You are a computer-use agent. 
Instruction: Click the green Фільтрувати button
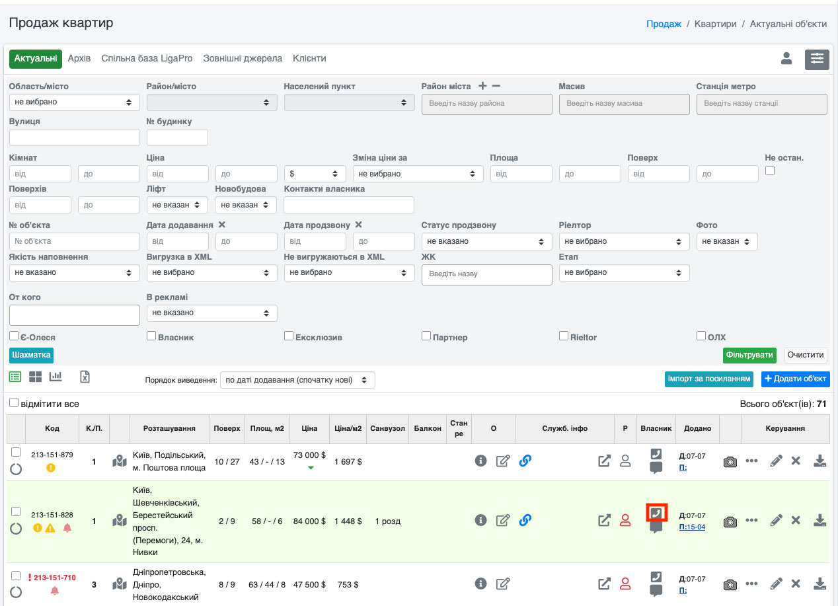coord(749,355)
